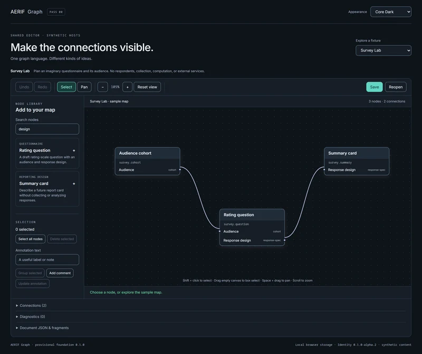Click '3 nodes · 2 connections' status text

tap(387, 101)
